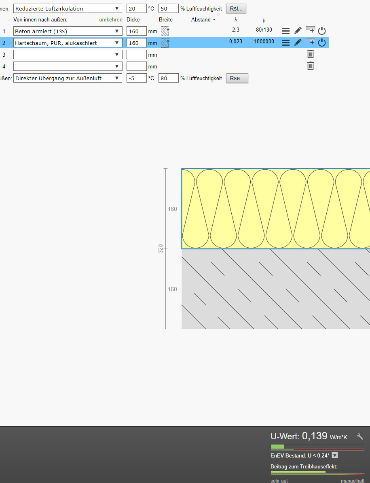
Task: Disable the Hartschaum PUR layer using power icon
Action: coord(322,43)
